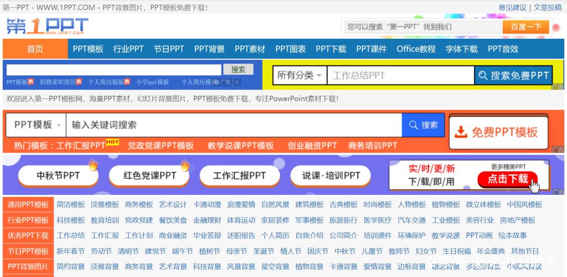
Task: Click the blue 搜索 button with magnifier
Action: [x=423, y=125]
